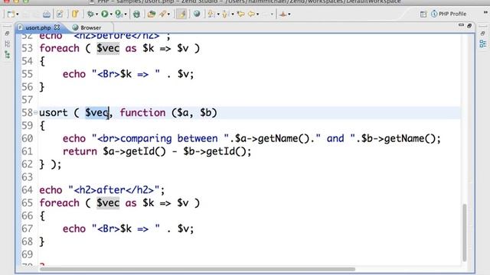Expand the External Tools dropdown arrow

point(126,15)
